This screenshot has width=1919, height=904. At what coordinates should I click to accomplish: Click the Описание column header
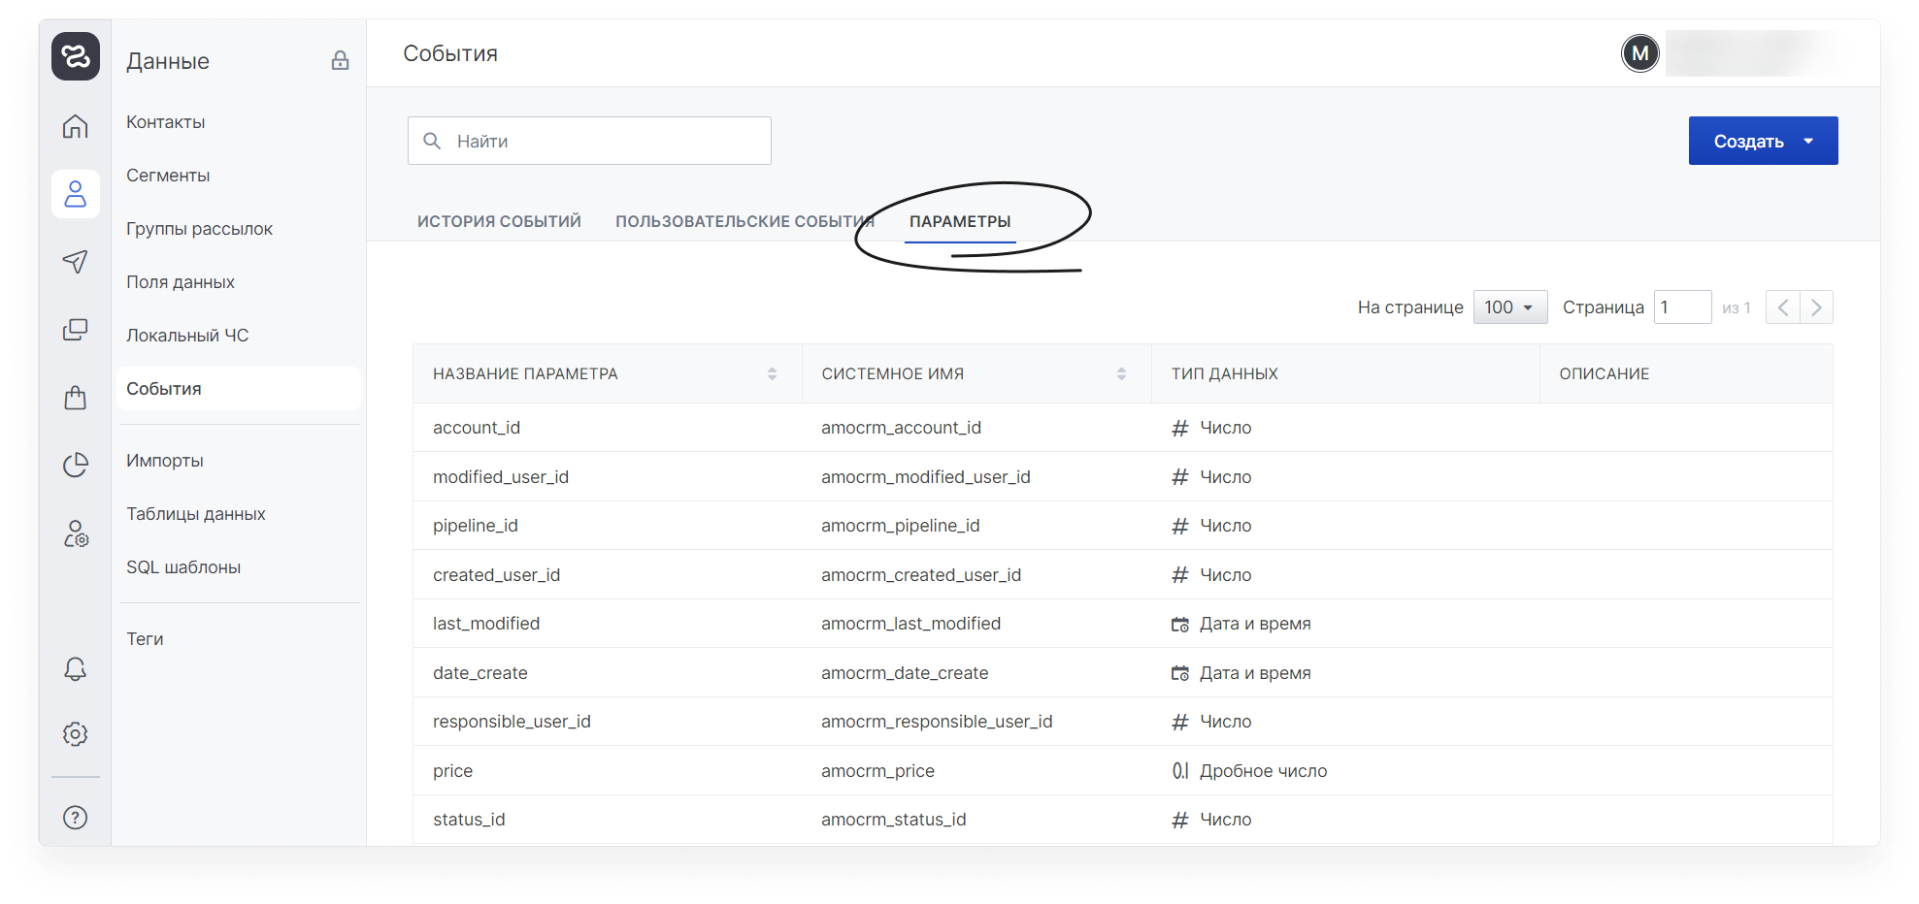(x=1604, y=373)
